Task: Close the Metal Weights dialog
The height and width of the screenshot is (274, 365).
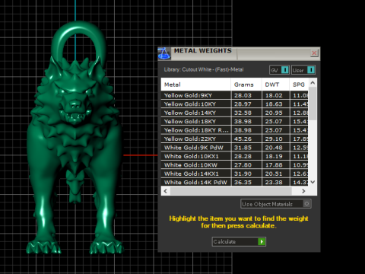Action: click(314, 53)
